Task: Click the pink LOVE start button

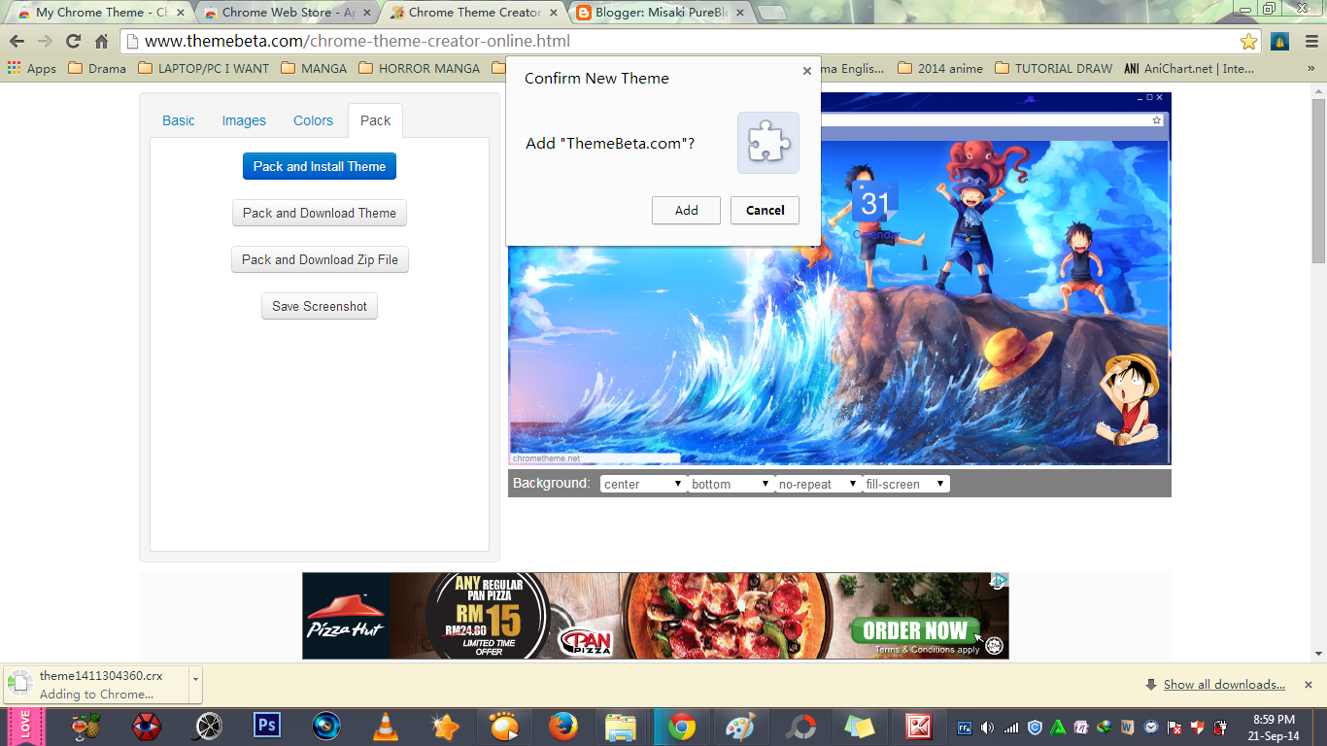Action: (x=25, y=727)
